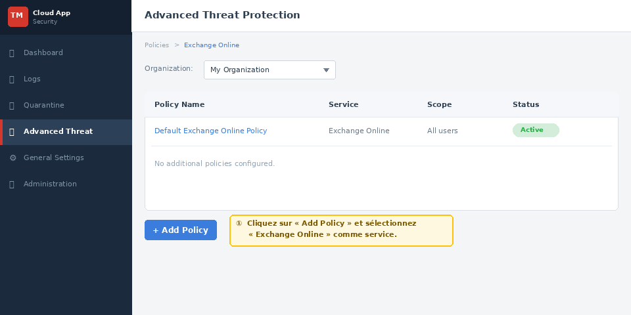Click the Exchange Online breadcrumb

(212, 45)
